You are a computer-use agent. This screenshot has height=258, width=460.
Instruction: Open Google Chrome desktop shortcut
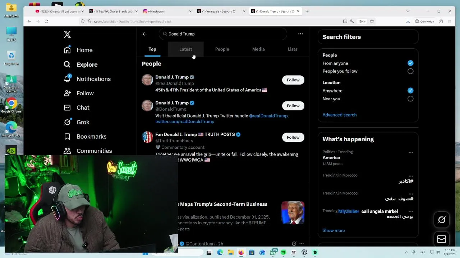pyautogui.click(x=11, y=106)
